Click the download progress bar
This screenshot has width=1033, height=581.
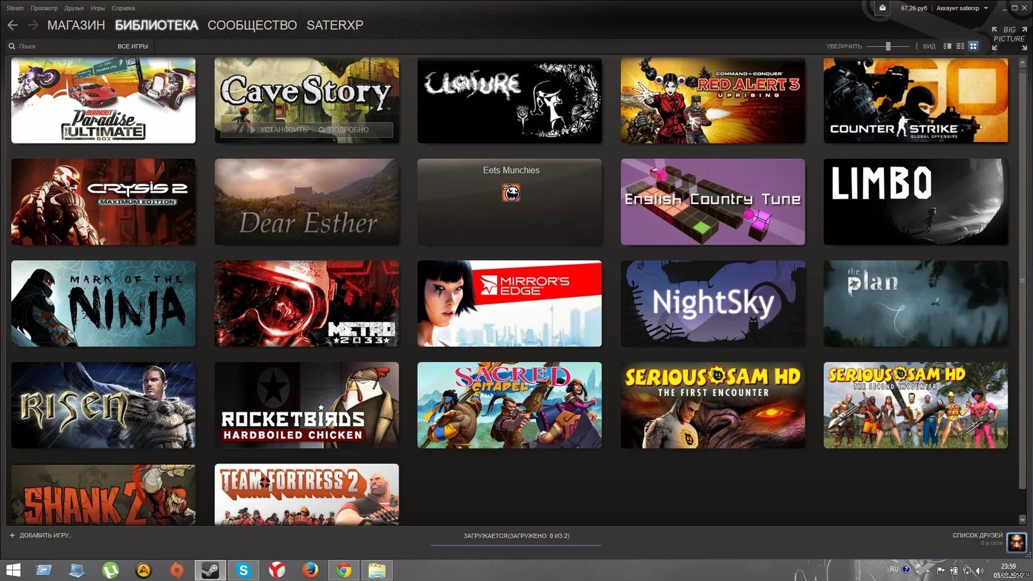tap(516, 545)
